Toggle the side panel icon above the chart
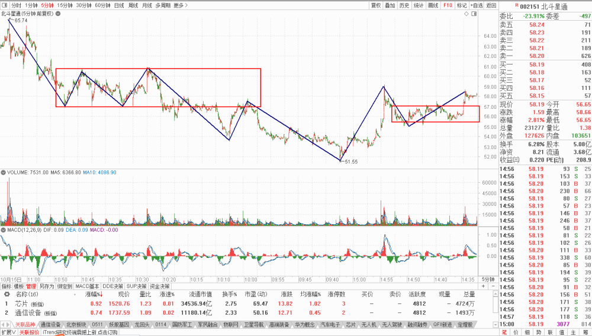The height and width of the screenshot is (336, 592). point(474,14)
